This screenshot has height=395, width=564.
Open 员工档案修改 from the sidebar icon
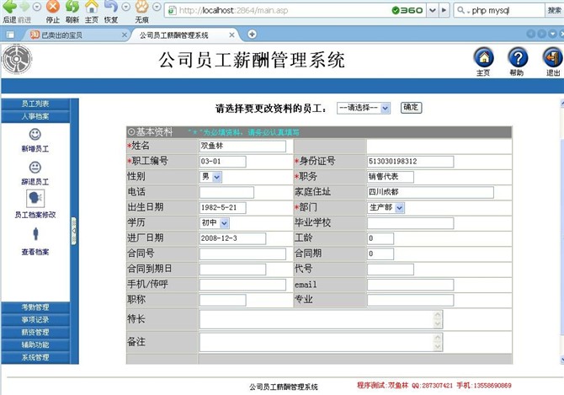click(35, 198)
